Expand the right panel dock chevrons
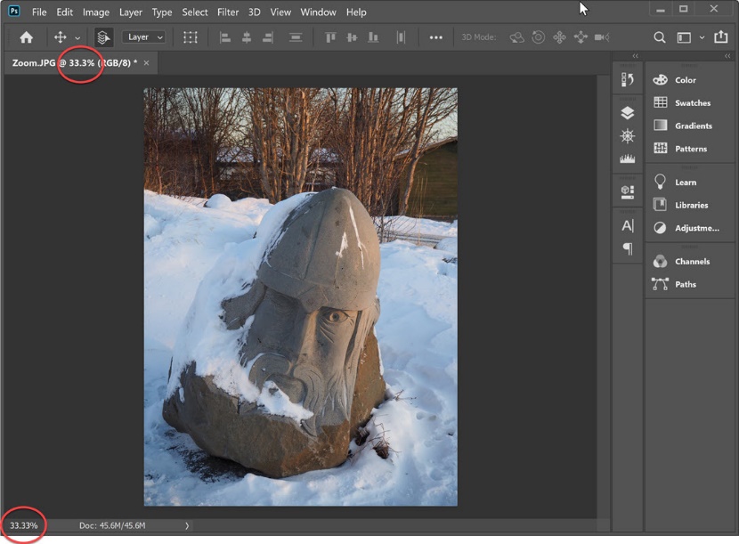The height and width of the screenshot is (544, 739). point(727,55)
